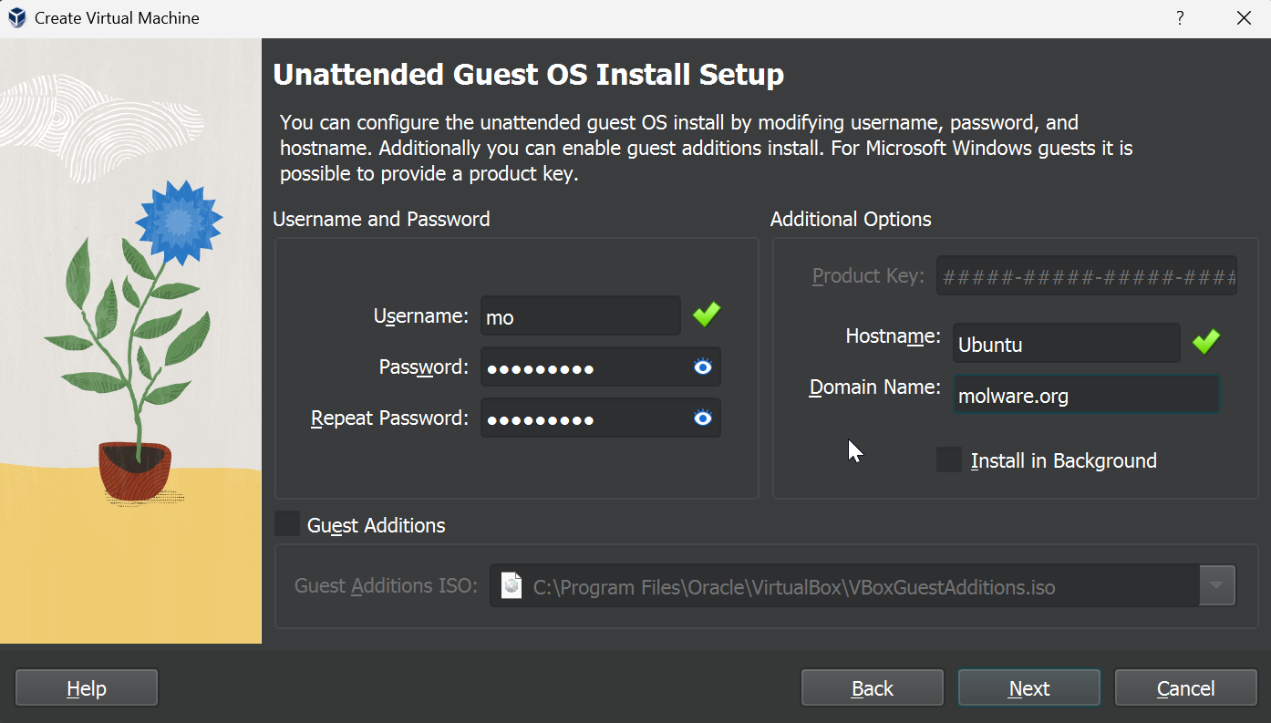
Task: Click the green checkmark next to Username
Action: point(706,315)
